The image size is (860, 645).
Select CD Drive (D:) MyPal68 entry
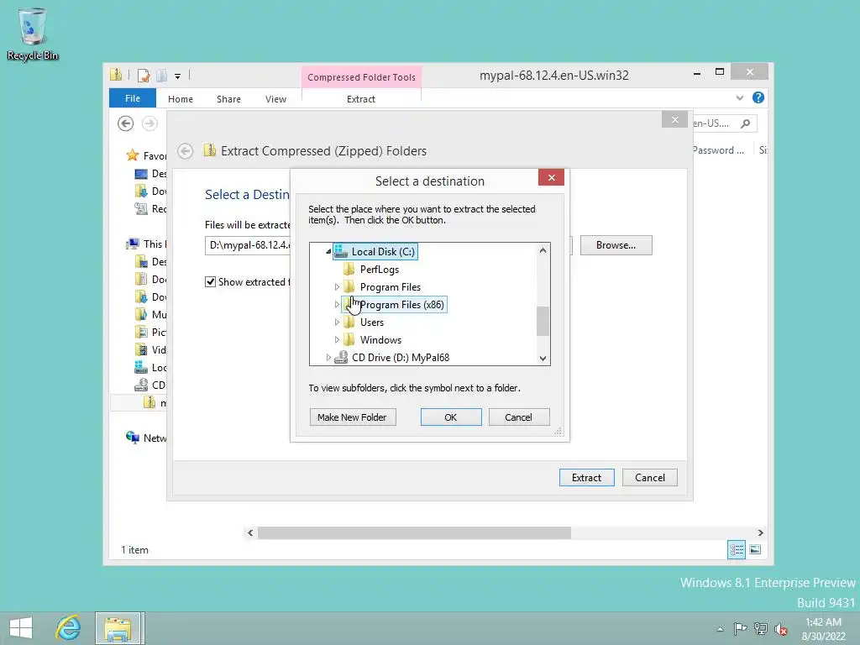(401, 357)
